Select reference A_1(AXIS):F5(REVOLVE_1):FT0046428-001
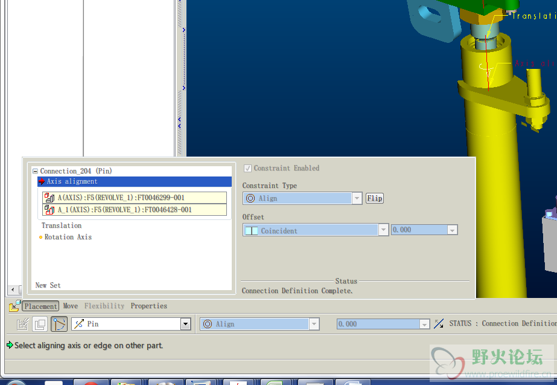This screenshot has width=557, height=385. tap(135, 210)
